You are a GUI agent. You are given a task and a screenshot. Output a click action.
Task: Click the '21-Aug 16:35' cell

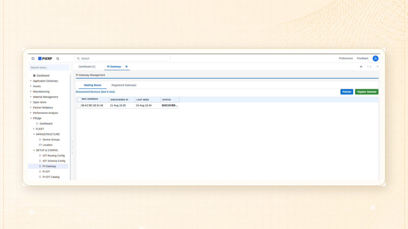(118, 106)
